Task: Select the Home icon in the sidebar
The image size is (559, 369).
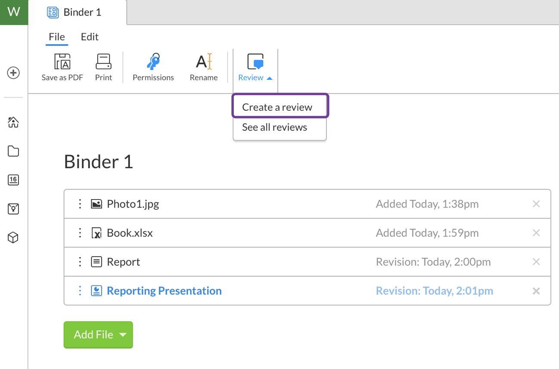Action: [x=13, y=123]
